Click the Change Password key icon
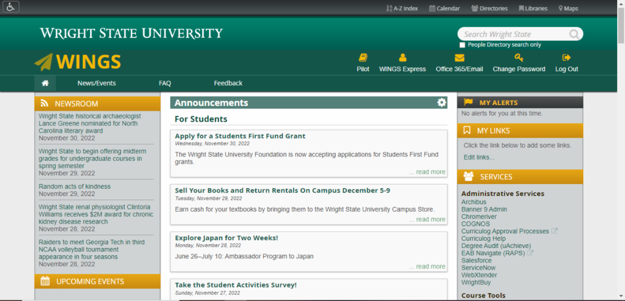 click(519, 58)
